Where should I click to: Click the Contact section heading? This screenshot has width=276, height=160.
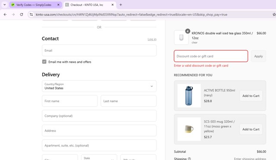(x=50, y=38)
